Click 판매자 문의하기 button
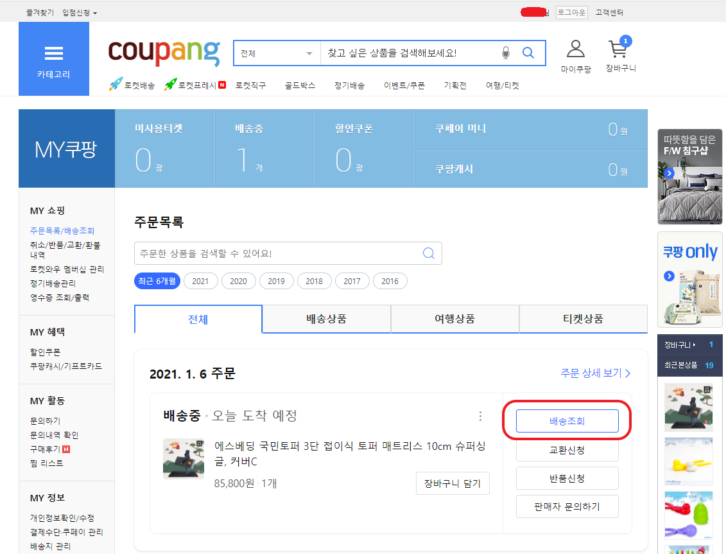 point(567,506)
